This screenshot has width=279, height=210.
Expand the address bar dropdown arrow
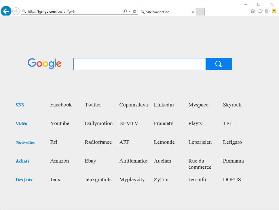click(130, 12)
